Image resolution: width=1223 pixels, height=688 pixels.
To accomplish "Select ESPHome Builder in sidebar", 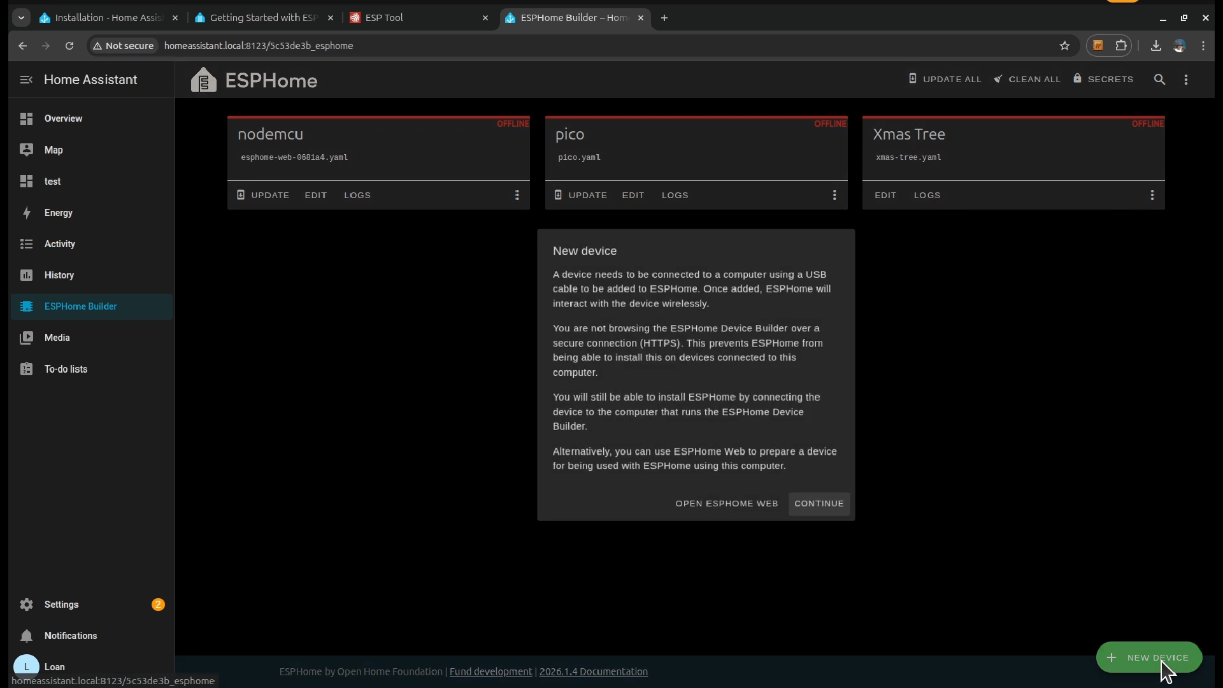I will (92, 306).
